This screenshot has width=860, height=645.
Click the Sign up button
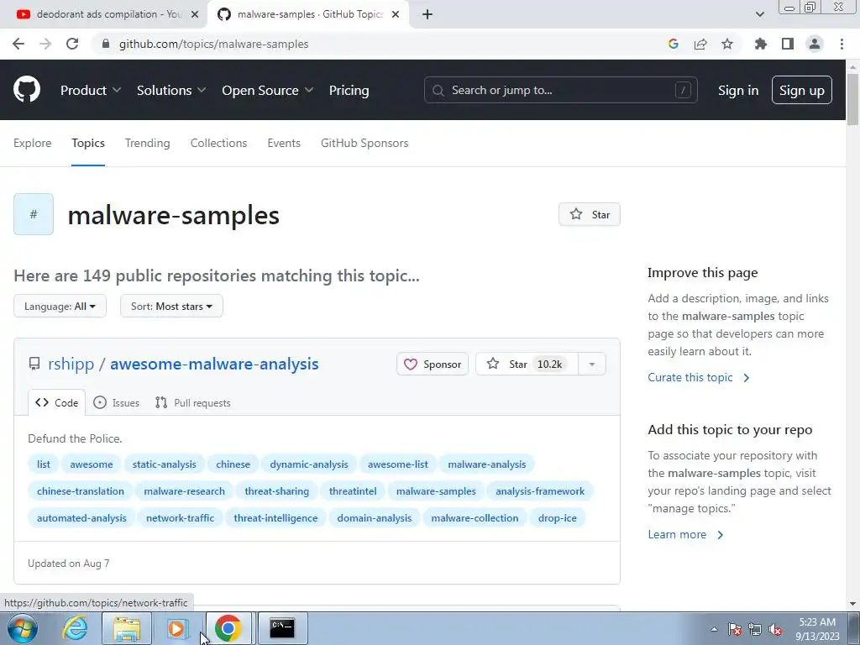pyautogui.click(x=802, y=91)
